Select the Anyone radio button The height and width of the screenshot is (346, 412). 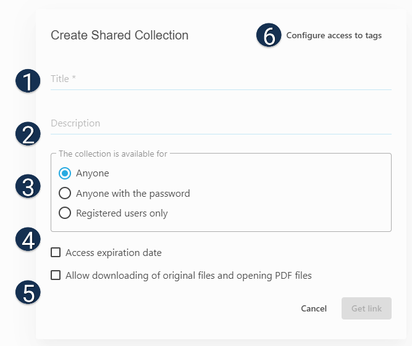(64, 173)
